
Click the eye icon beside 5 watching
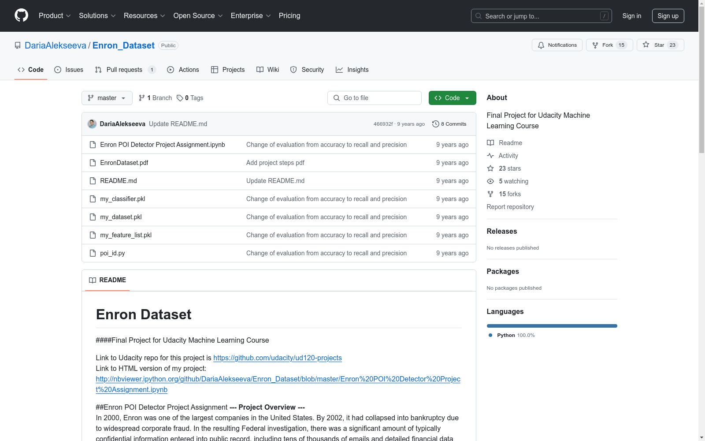point(490,181)
